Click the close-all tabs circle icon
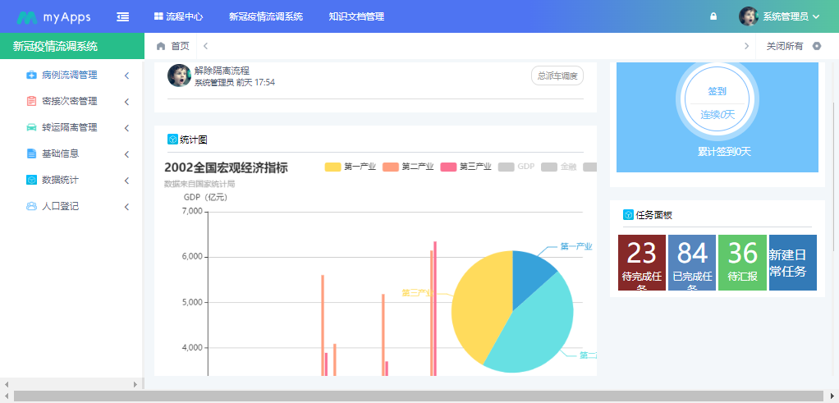Screen dimensions: 839x403 point(816,46)
